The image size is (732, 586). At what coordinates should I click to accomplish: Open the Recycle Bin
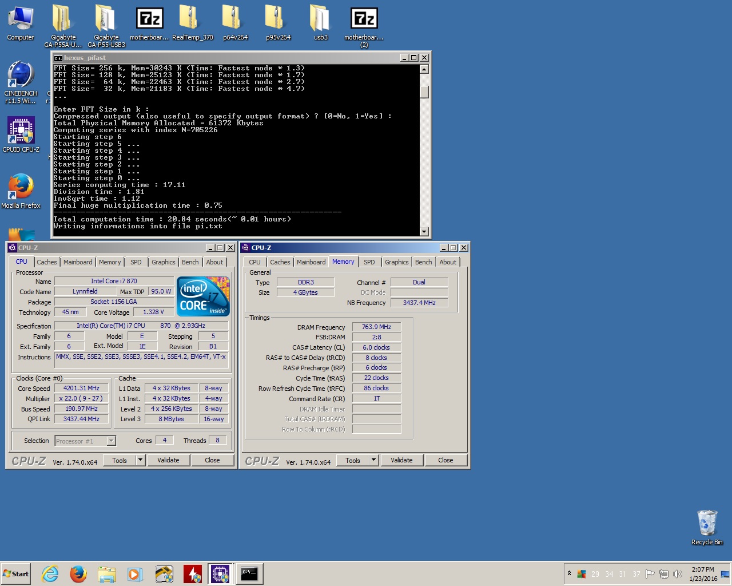click(707, 527)
